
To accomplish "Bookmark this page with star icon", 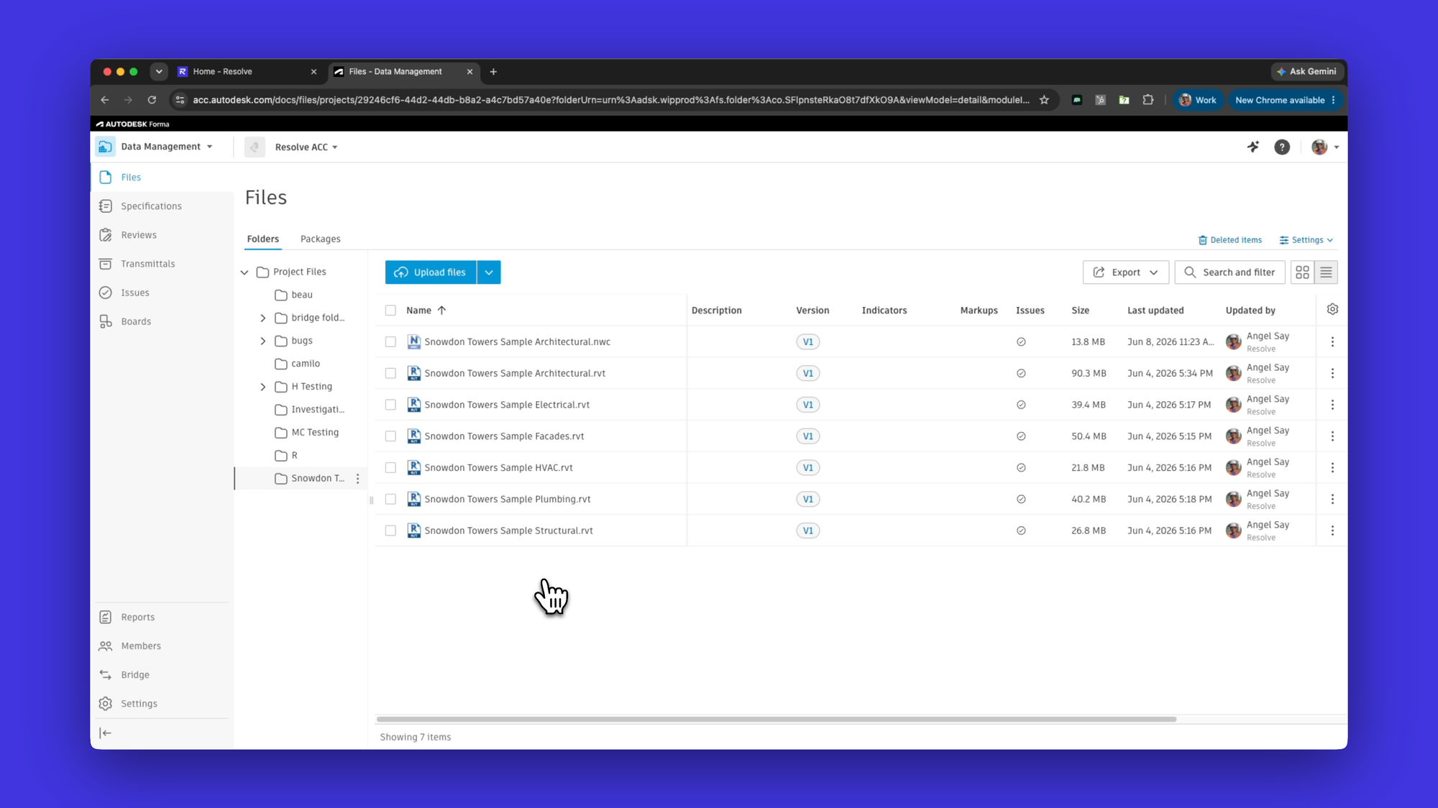I will pos(1044,100).
